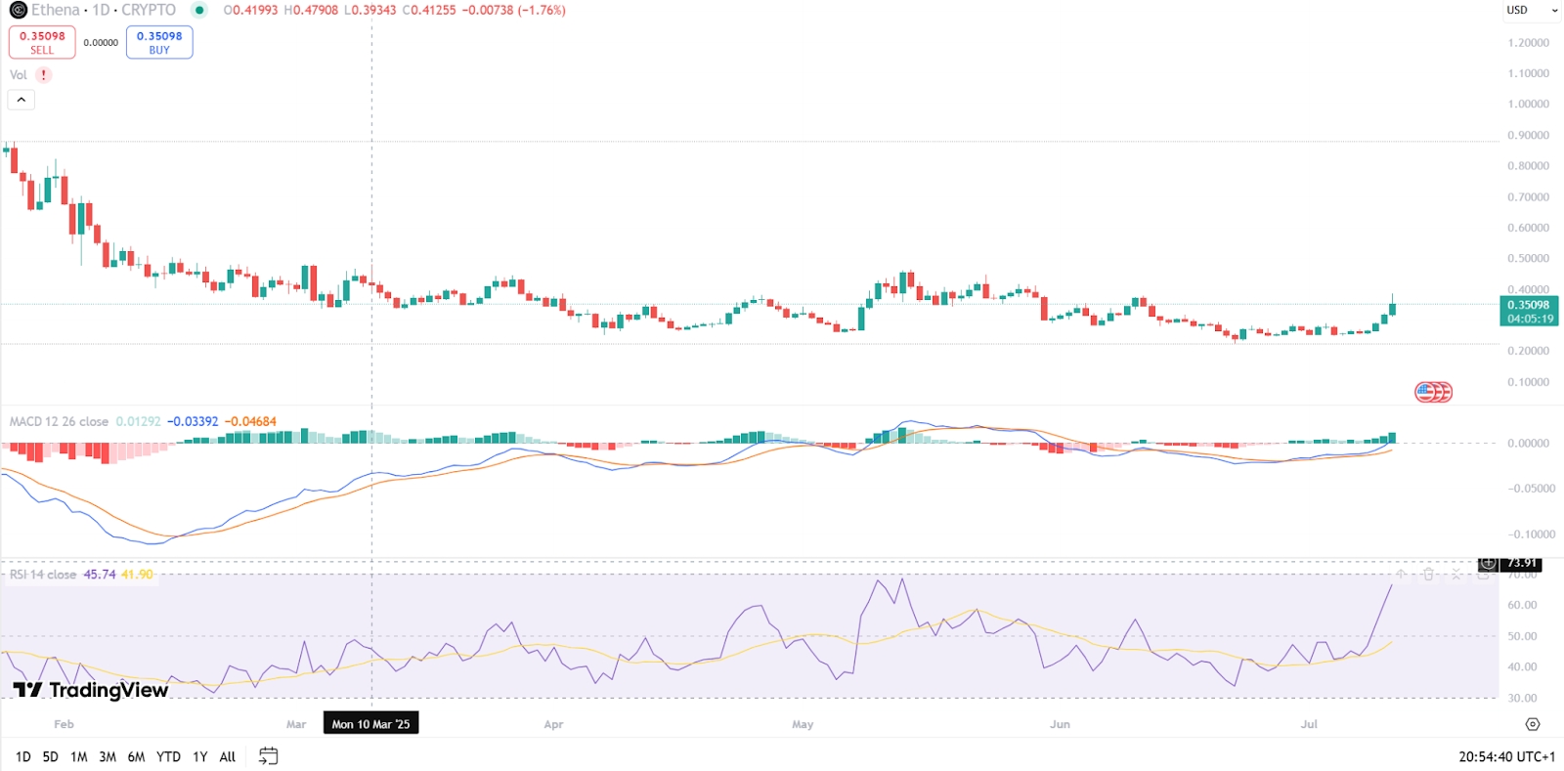Select the 1D time range
This screenshot has width=1564, height=771.
point(23,756)
